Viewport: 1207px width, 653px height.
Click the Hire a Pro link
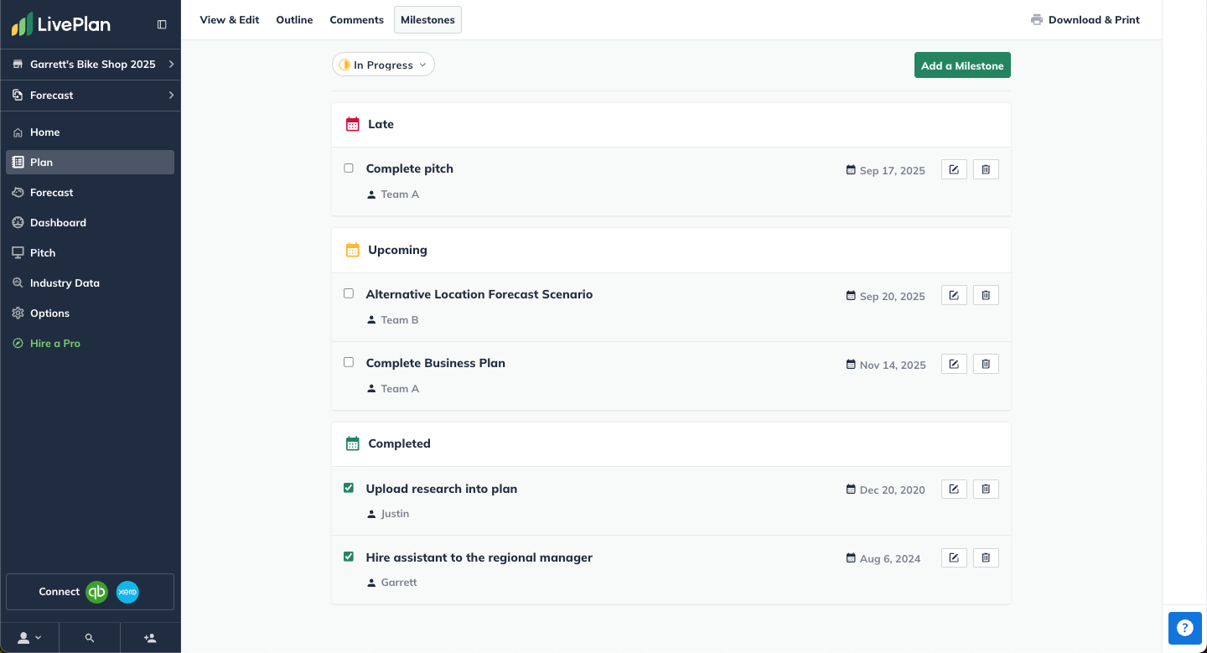(x=54, y=343)
